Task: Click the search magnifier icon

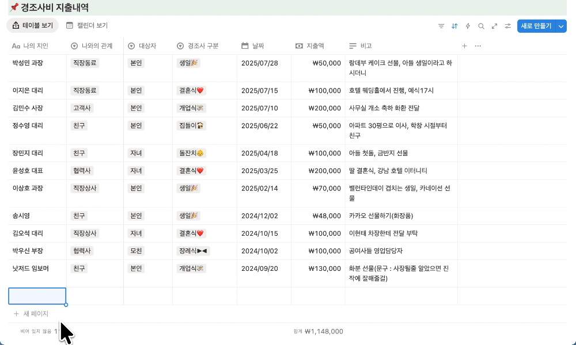Action: [x=481, y=26]
